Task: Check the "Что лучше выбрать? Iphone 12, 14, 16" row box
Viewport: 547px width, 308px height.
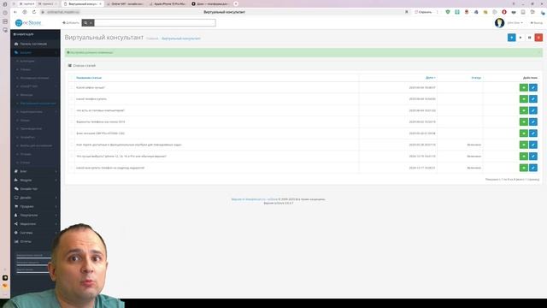Action: 71,157
